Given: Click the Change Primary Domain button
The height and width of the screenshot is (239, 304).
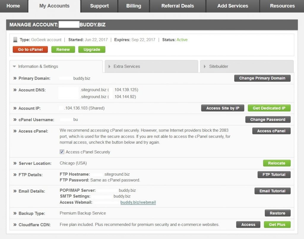Looking at the screenshot, I should (x=262, y=78).
